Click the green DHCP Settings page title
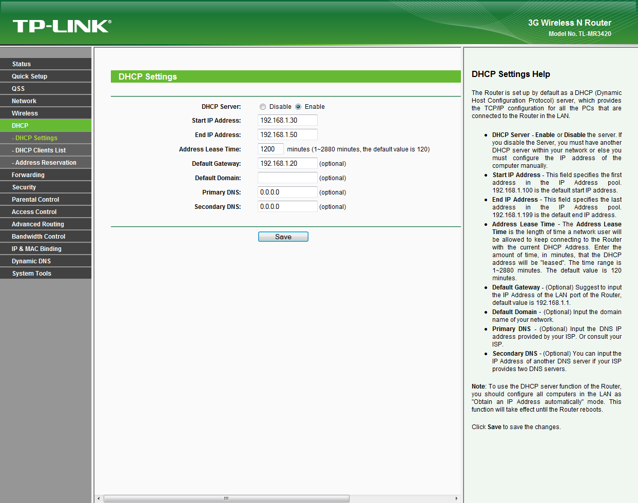 pos(148,76)
